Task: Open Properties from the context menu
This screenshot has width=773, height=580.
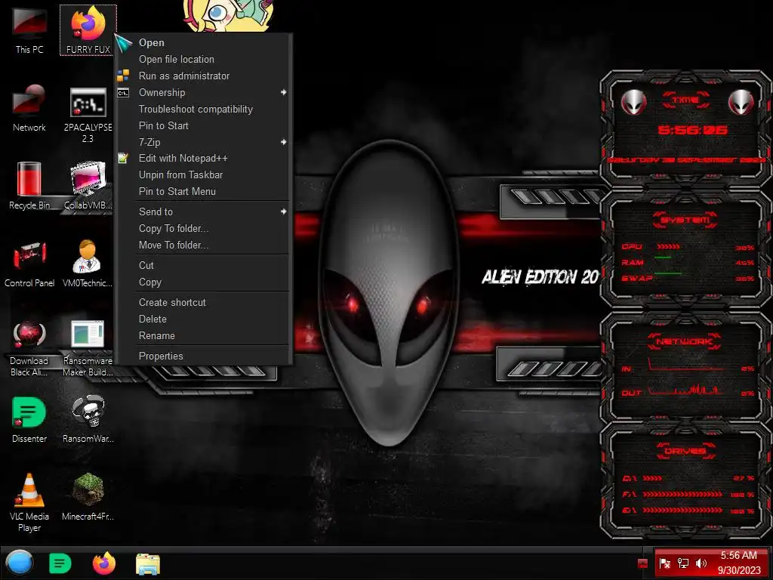Action: tap(204, 356)
